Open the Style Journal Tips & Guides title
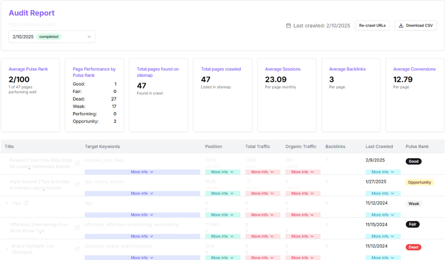 click(39, 185)
